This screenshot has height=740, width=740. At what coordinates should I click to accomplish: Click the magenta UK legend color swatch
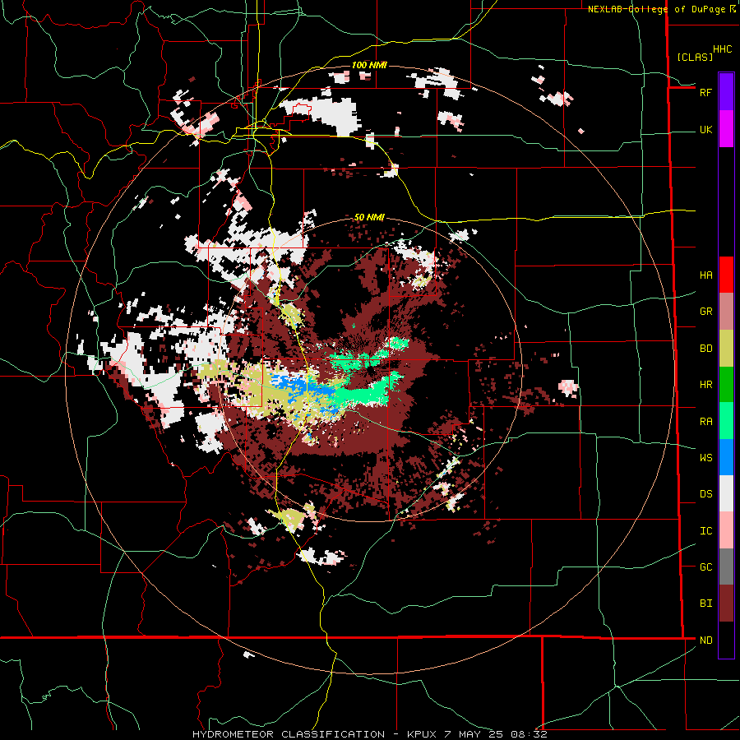pyautogui.click(x=726, y=129)
